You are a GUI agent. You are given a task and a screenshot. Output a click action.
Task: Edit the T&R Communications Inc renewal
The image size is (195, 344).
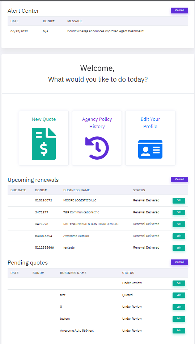click(x=179, y=212)
